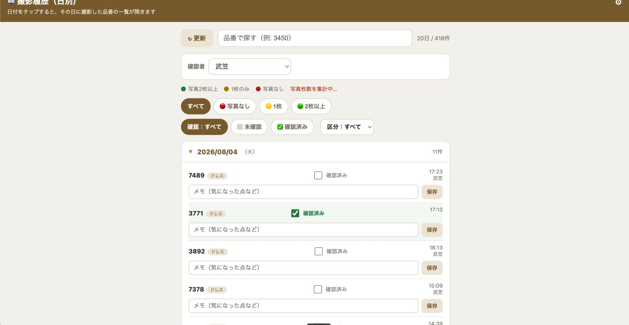
Task: Click the ドレス tag on item 7489
Action: coord(217,176)
